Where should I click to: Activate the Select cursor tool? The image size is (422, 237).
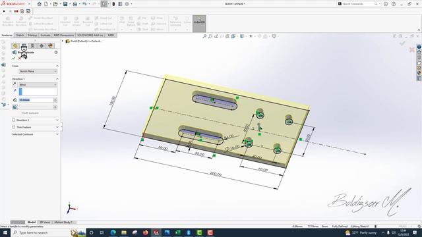[x=104, y=4]
